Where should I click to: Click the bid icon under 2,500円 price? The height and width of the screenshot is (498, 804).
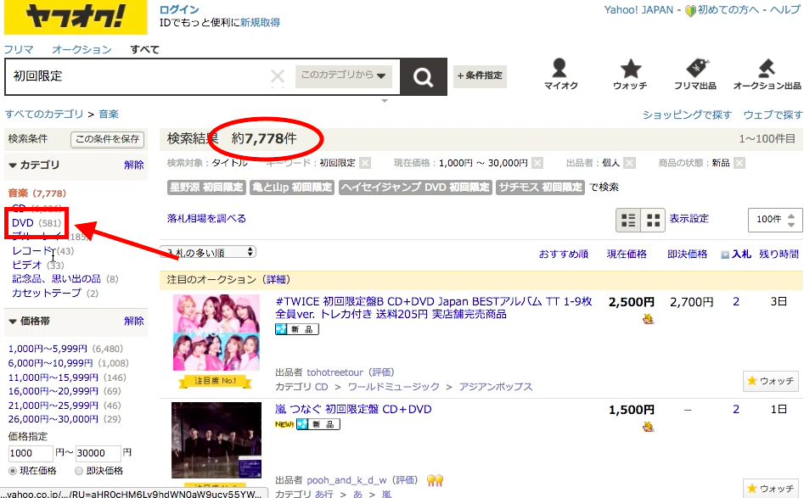tap(648, 319)
